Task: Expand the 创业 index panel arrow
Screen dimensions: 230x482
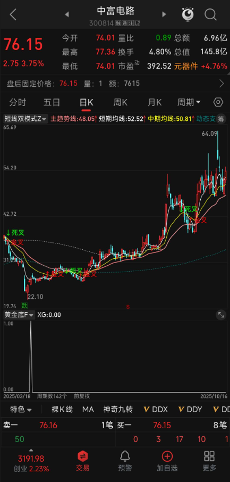Action: point(31,450)
